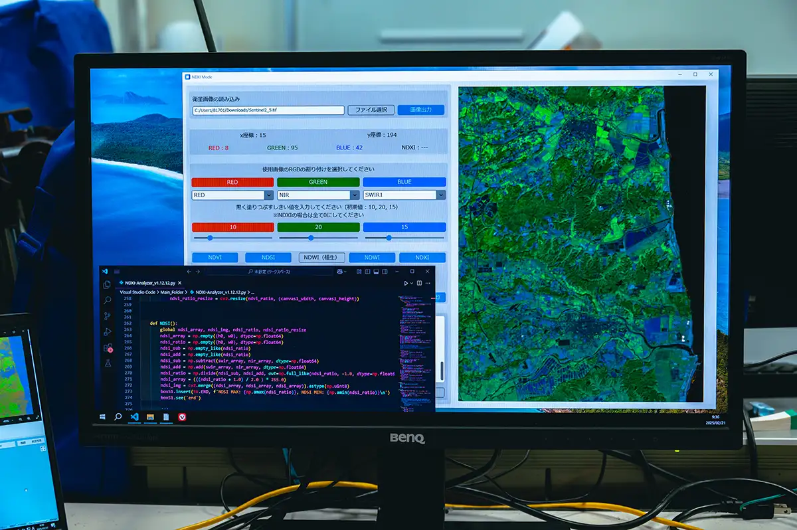The height and width of the screenshot is (530, 797).
Task: Click the split editor icon in VS Code
Action: 420,283
